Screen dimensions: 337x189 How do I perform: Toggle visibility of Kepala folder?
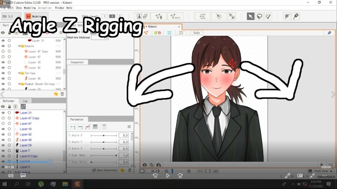pos(3,46)
